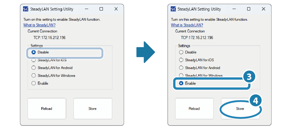Choose SteadyLAN for iOS in right window
Image resolution: width=300 pixels, height=133 pixels.
click(181, 60)
